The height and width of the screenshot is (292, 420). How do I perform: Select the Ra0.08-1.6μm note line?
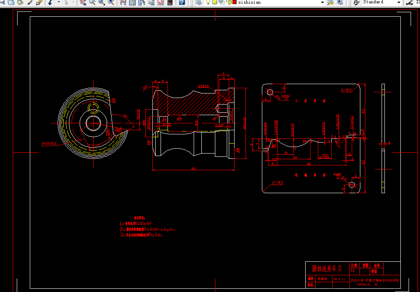click(147, 230)
